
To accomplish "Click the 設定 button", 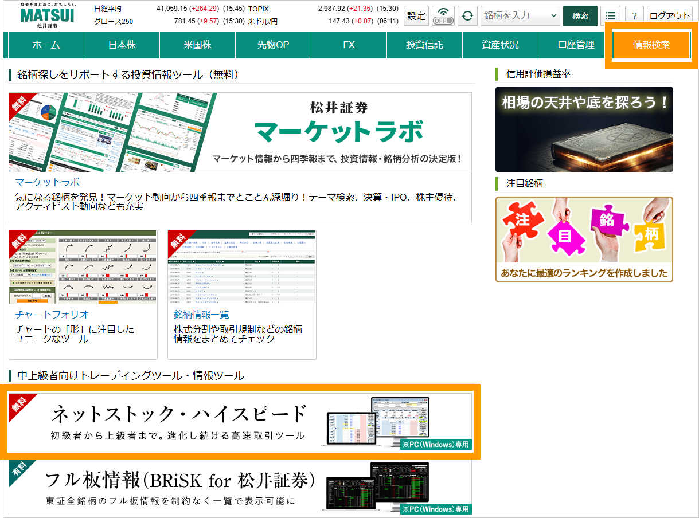I will click(416, 16).
